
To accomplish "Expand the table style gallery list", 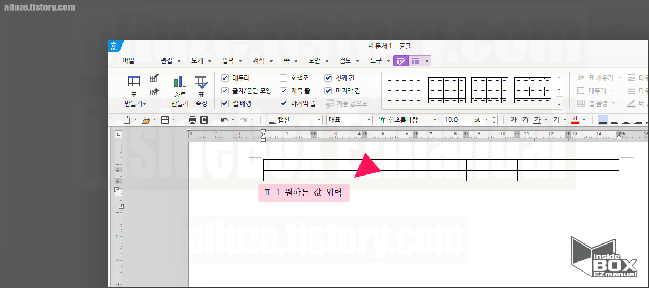I will [x=559, y=103].
